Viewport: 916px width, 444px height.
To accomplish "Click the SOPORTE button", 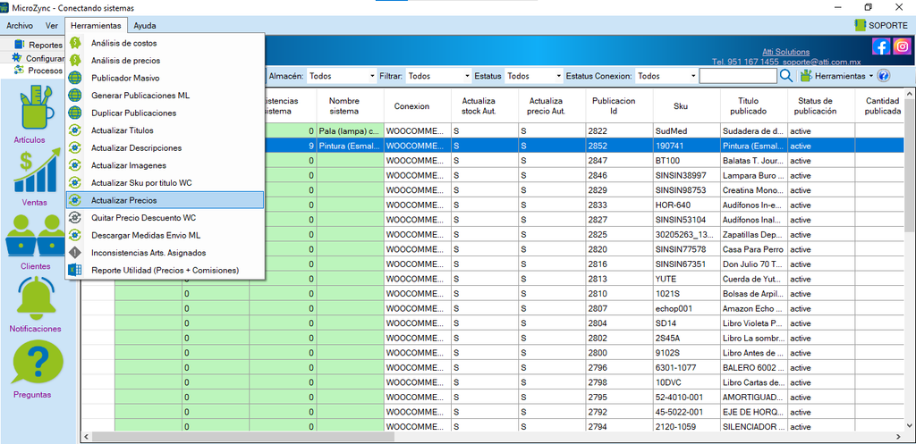I will coord(881,25).
